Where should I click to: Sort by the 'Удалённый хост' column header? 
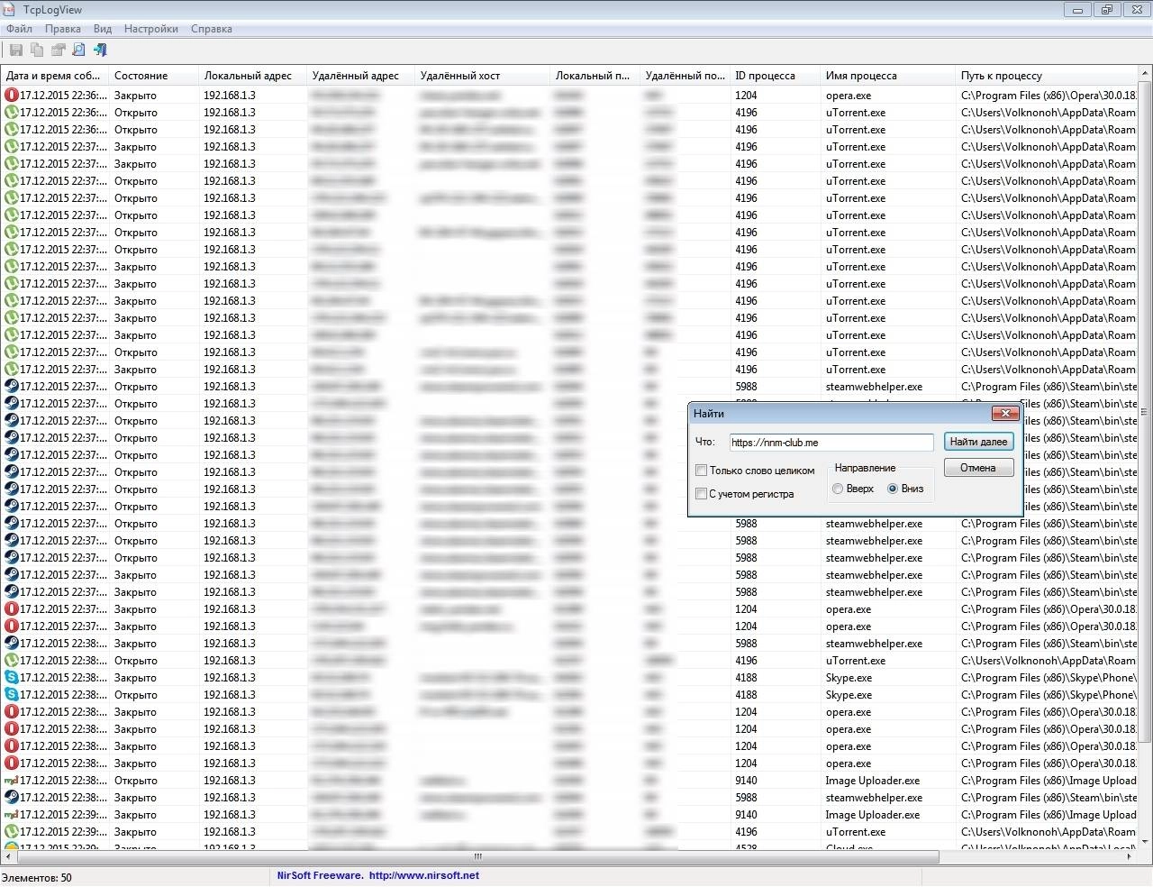tap(482, 76)
